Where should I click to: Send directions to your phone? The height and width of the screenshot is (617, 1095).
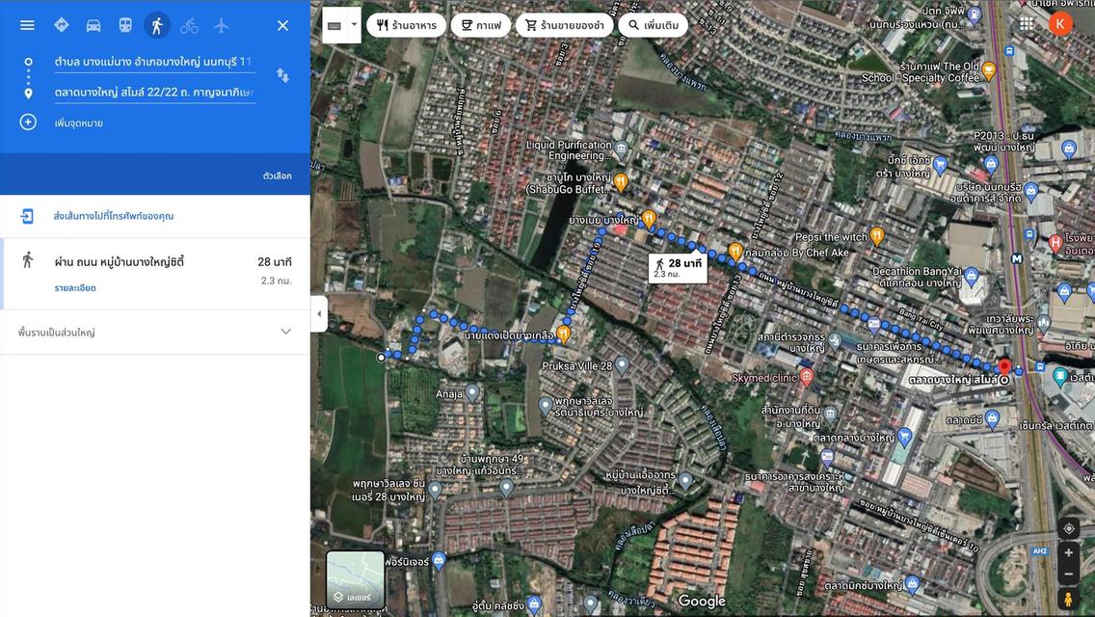(113, 216)
